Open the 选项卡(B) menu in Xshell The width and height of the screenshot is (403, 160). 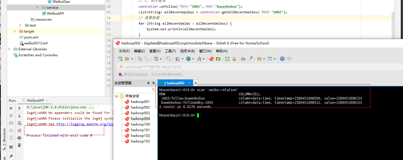pos(187,51)
